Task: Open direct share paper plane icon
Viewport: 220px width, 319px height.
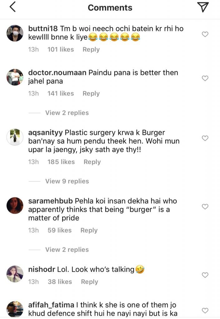Action: [x=203, y=8]
